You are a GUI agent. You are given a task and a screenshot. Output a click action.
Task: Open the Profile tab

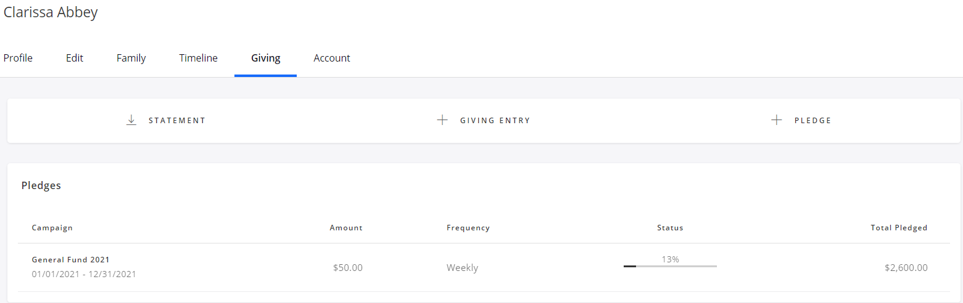pyautogui.click(x=18, y=58)
